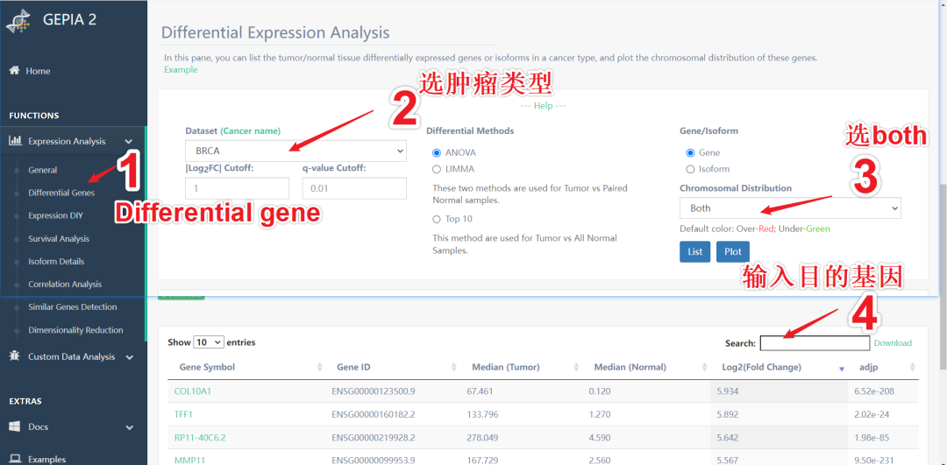Open the Chromosomal Distribution dropdown
This screenshot has width=947, height=465.
coord(790,208)
